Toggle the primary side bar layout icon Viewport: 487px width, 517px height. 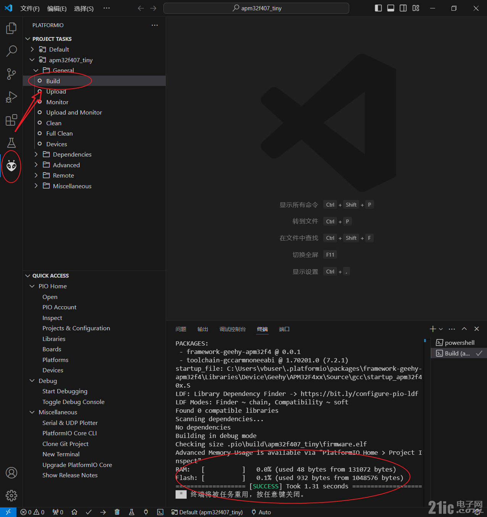pos(378,8)
